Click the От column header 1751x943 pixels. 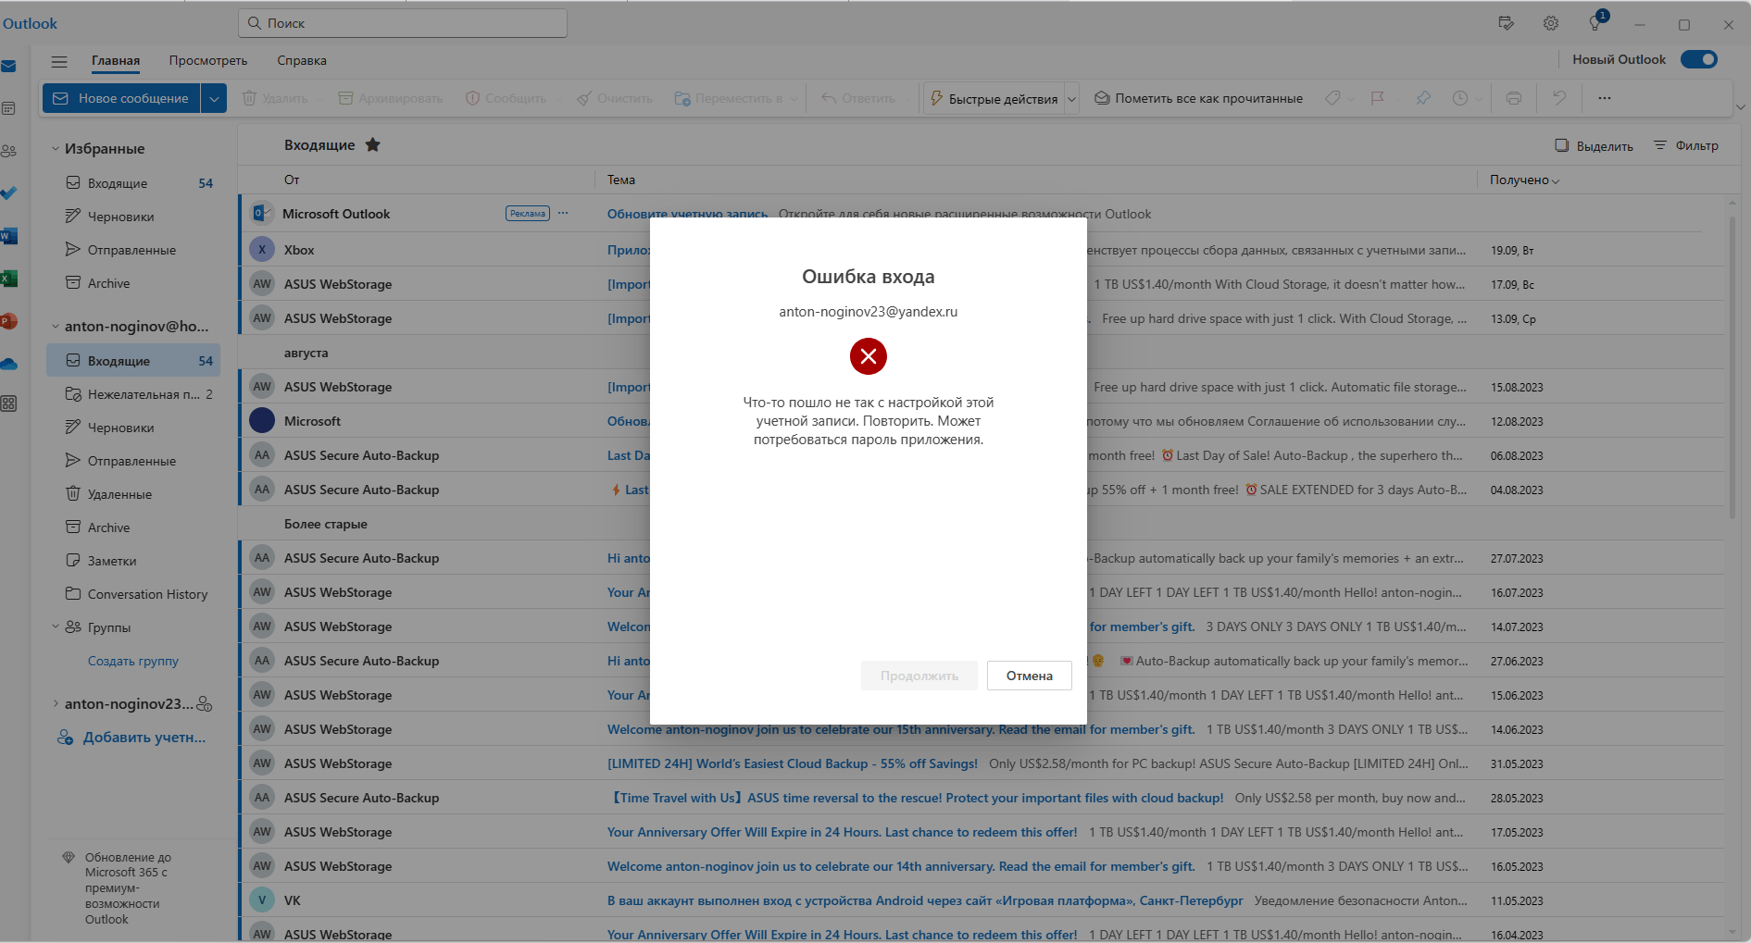[x=292, y=180]
